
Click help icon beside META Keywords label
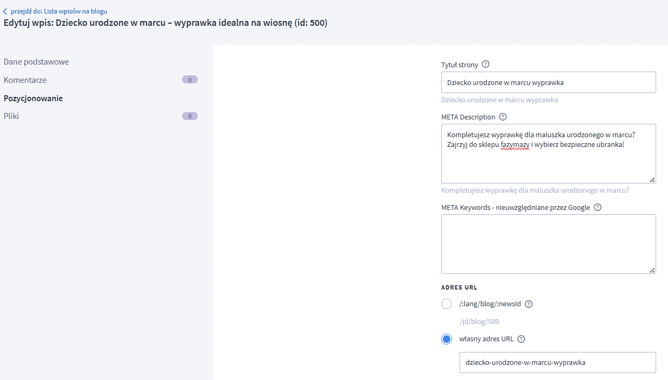click(x=597, y=207)
